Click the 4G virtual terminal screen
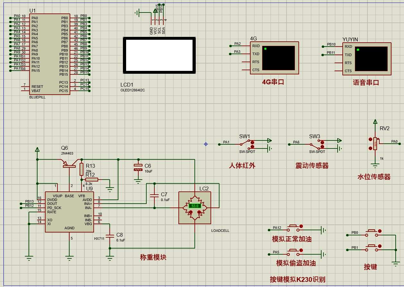Screen dimensions: 404x287 [278, 58]
